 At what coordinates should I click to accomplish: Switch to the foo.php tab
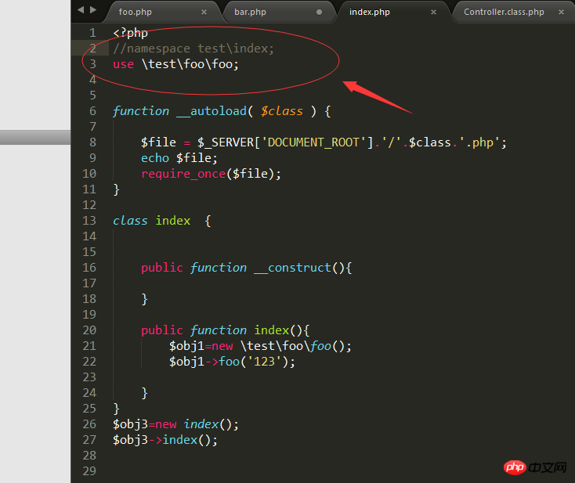click(135, 12)
